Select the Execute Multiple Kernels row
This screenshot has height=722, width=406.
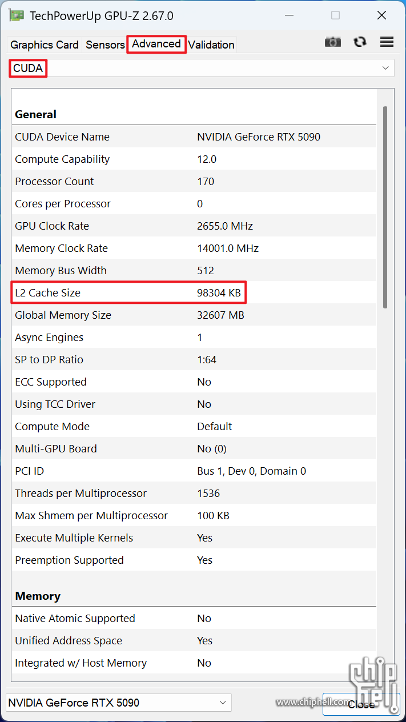coord(195,538)
